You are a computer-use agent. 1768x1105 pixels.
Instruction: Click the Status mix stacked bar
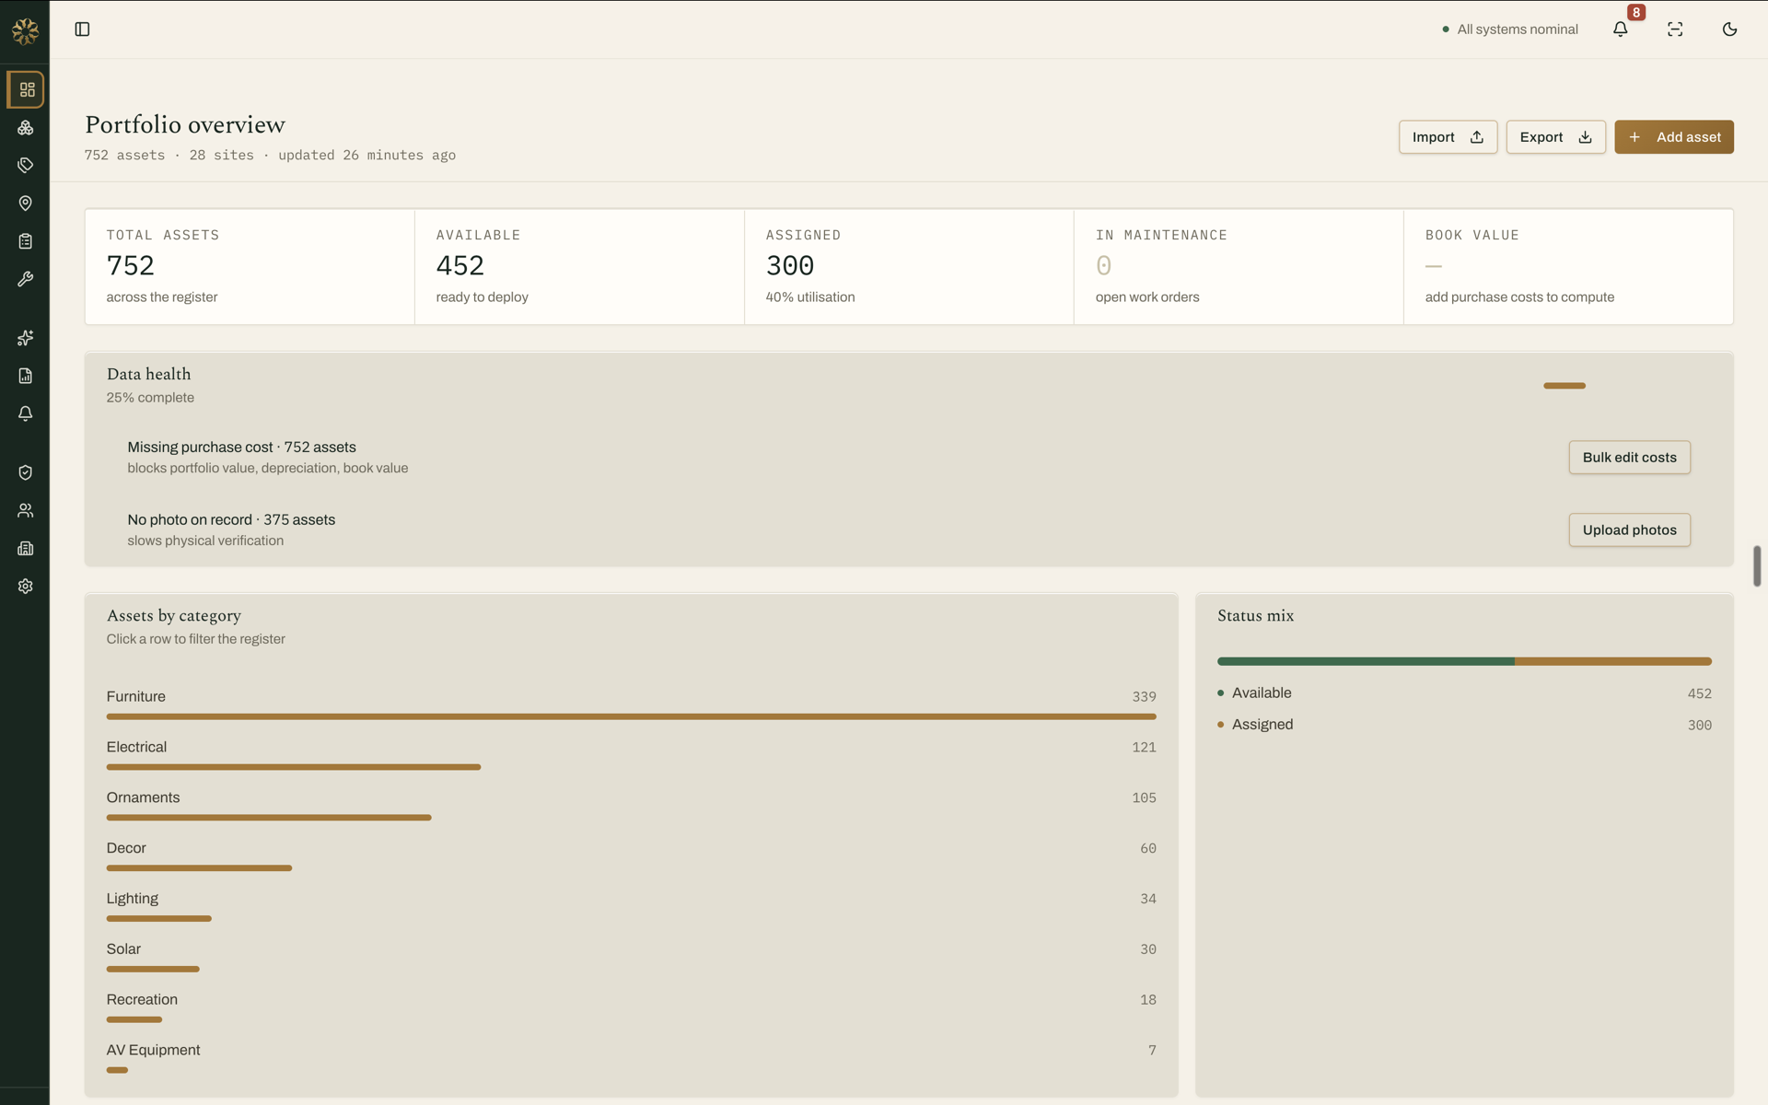[x=1464, y=661]
